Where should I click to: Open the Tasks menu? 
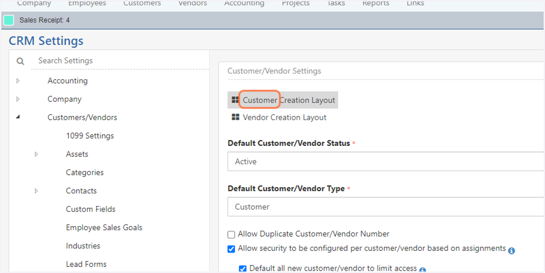336,3
